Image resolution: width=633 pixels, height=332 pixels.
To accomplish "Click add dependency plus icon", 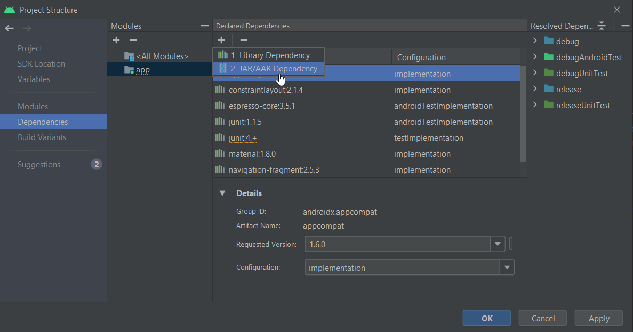I will [x=221, y=40].
